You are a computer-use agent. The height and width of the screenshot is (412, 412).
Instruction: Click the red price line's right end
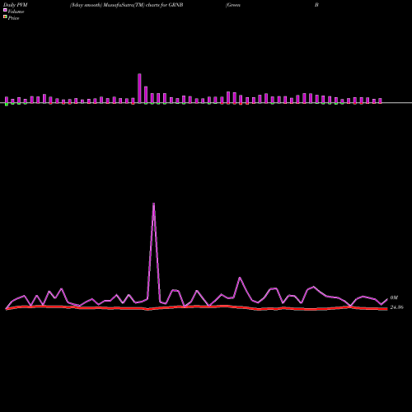(386, 309)
